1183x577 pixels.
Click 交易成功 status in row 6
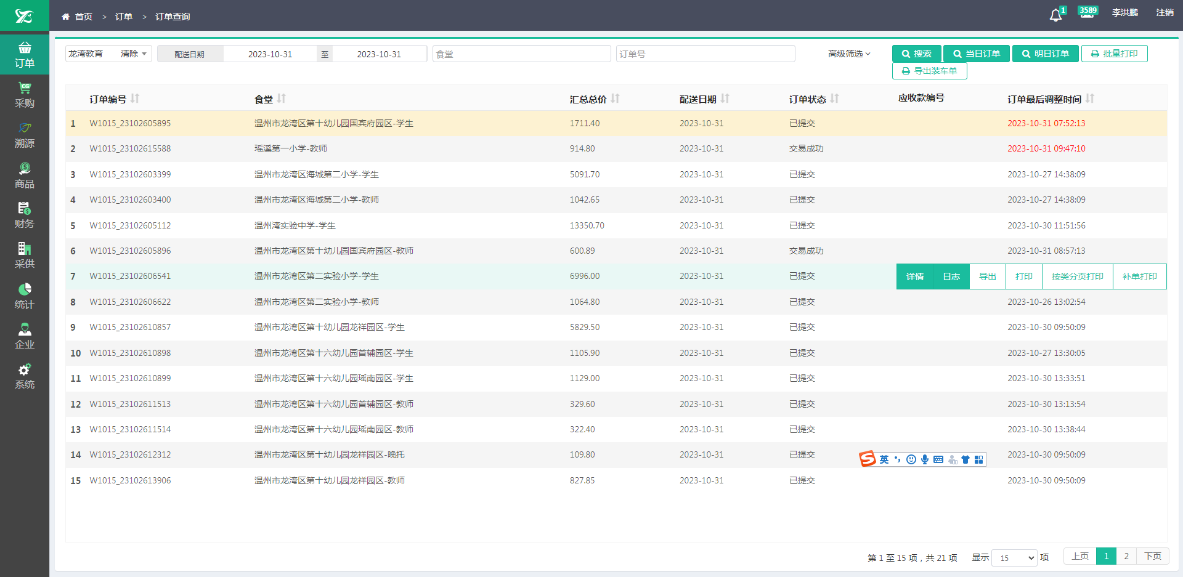[806, 251]
